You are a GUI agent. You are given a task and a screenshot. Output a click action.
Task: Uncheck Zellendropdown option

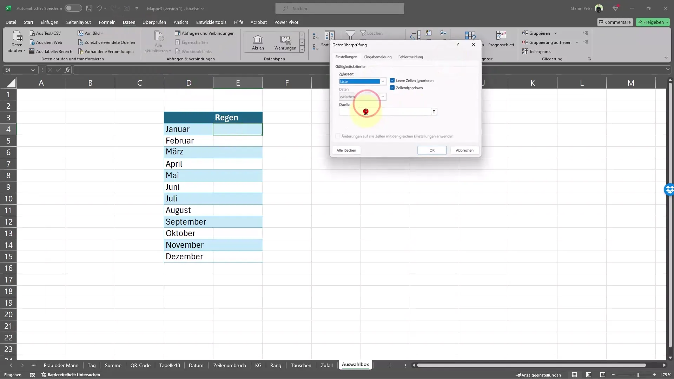[392, 88]
